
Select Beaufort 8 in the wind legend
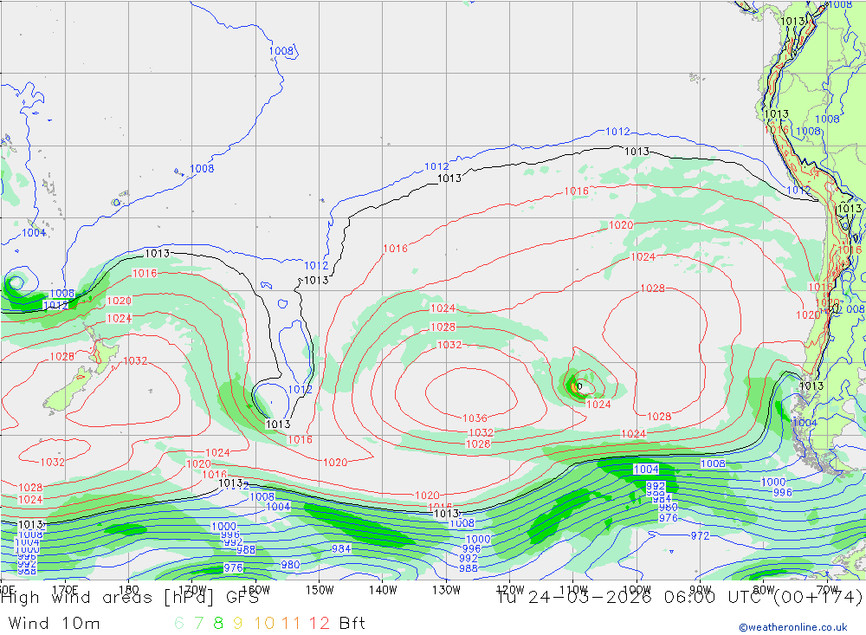pos(218,624)
